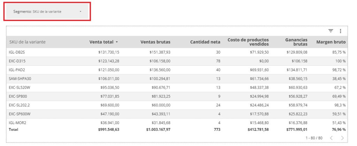Open the Segmento dropdown selector
Image resolution: width=357 pixels, height=146 pixels.
(x=47, y=11)
